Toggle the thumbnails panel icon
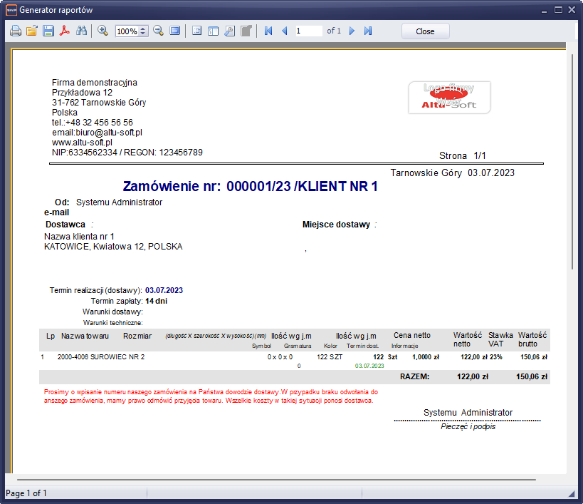 tap(213, 31)
